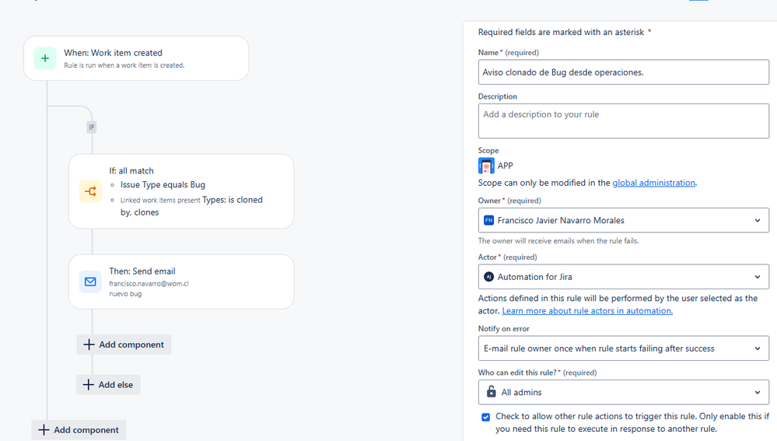Image resolution: width=777 pixels, height=441 pixels.
Task: Click the APP project scope icon
Action: click(486, 166)
